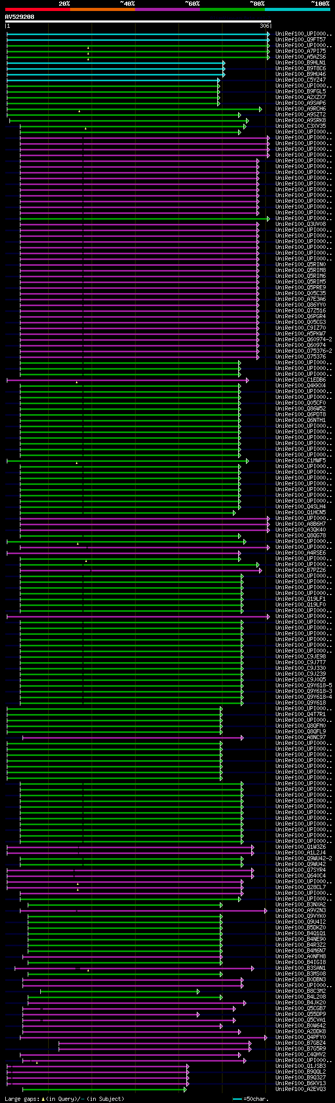Select label UniRef100_B5DKZ0
The height and width of the screenshot is (1103, 335).
(x=300, y=927)
